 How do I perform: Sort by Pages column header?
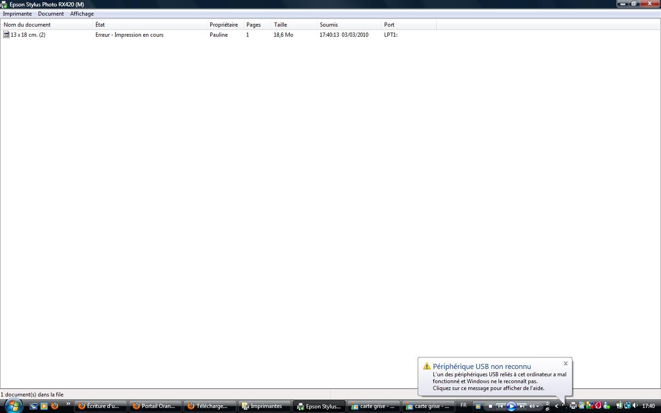pos(257,25)
